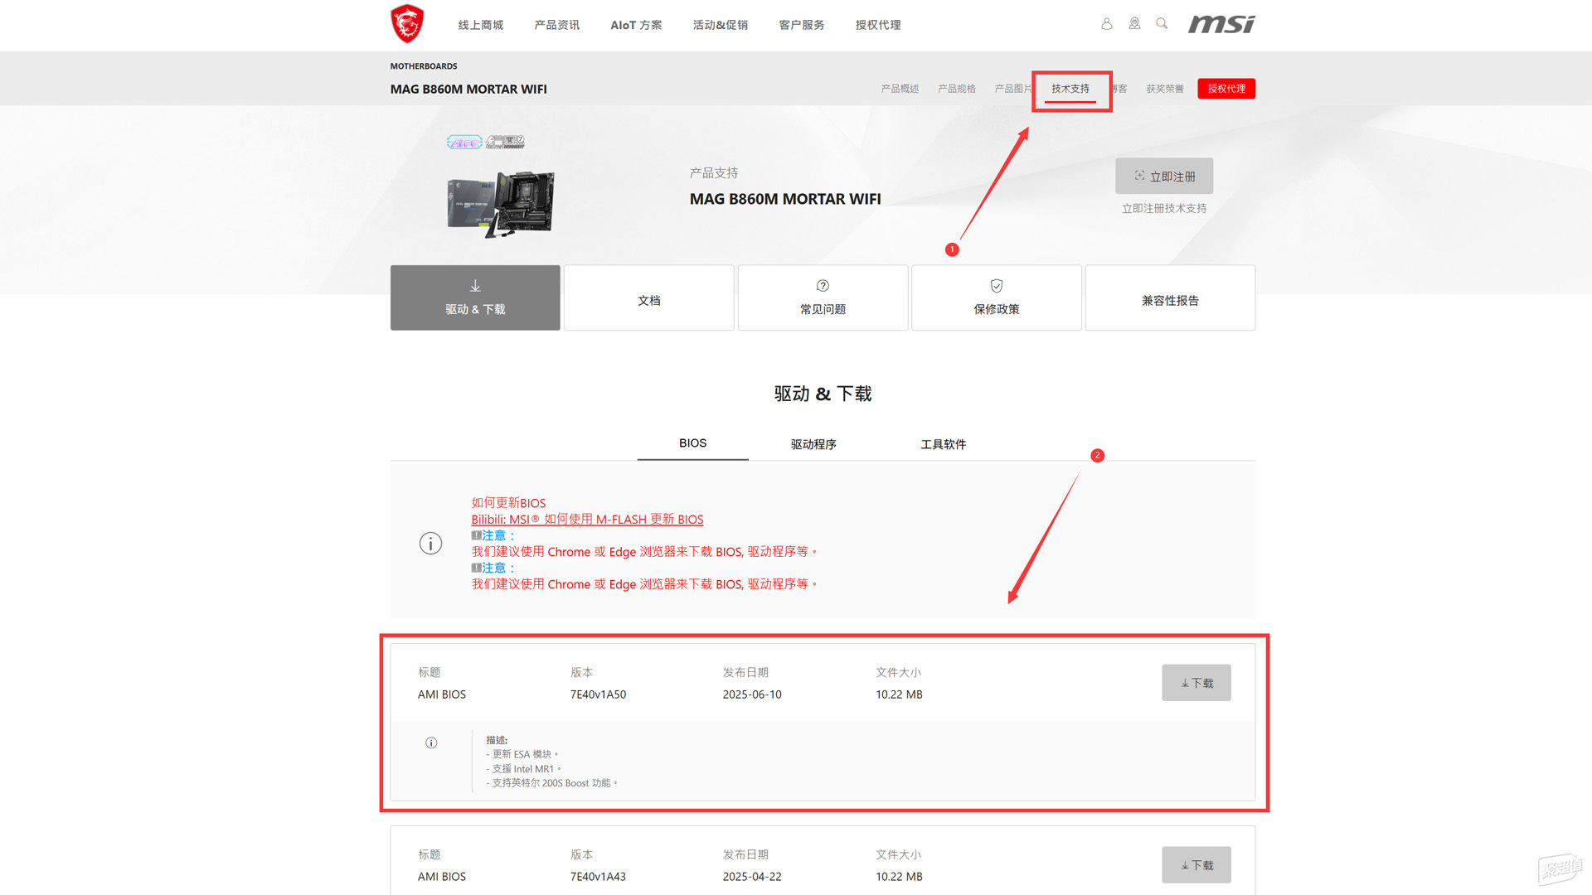The width and height of the screenshot is (1592, 895).
Task: Click the large info icon beside BIOS notice
Action: (x=430, y=544)
